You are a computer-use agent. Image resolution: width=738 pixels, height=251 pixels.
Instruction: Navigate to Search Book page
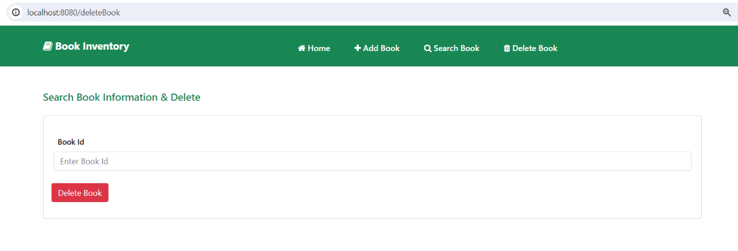pyautogui.click(x=452, y=48)
